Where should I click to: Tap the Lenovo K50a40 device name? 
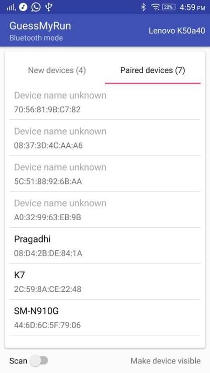(x=177, y=31)
